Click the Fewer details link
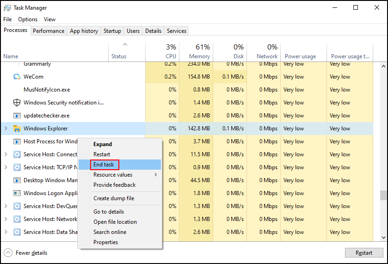This screenshot has height=264, width=388. (x=31, y=253)
